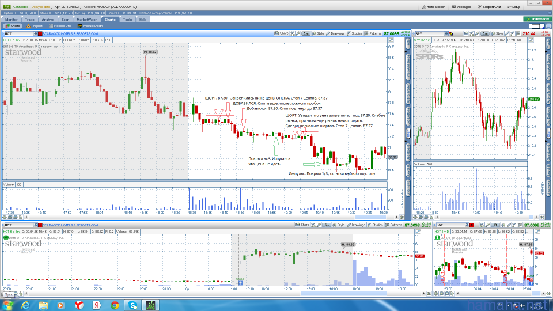The height and width of the screenshot is (311, 553).
Task: Open Internet Explorer from taskbar
Action: click(x=25, y=305)
